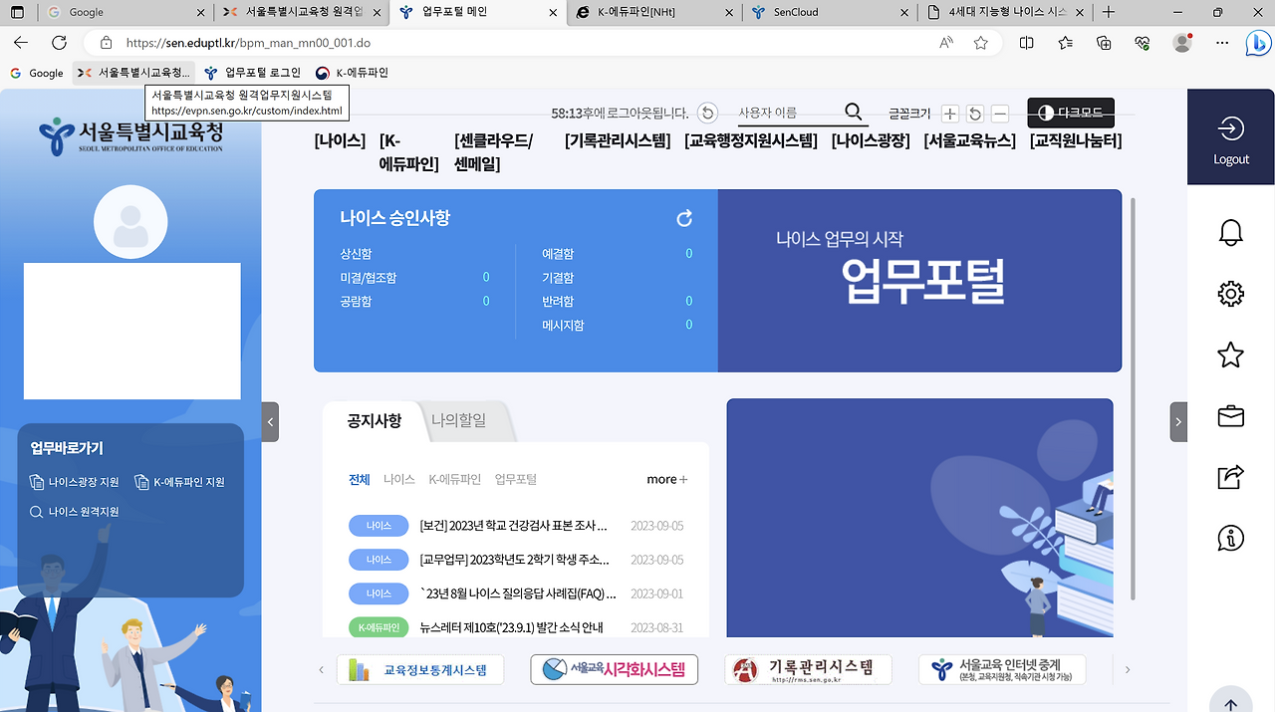Open [교육행정지원시스템] menu

(751, 140)
